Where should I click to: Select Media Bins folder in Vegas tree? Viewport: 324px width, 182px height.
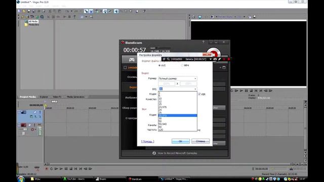coord(34,25)
